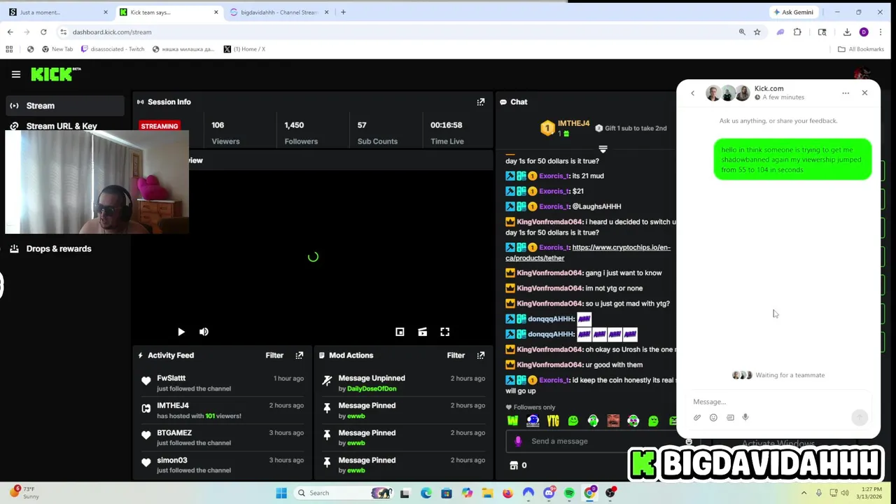Send the support chat message
This screenshot has width=896, height=504.
(860, 417)
